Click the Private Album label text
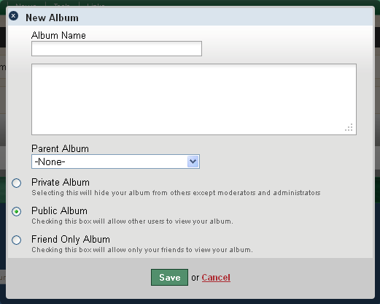Image resolution: width=380 pixels, height=304 pixels. click(61, 182)
